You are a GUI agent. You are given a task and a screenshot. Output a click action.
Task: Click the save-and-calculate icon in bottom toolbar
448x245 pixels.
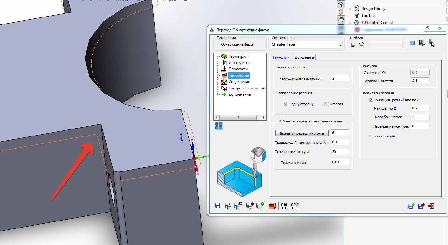coord(228,206)
